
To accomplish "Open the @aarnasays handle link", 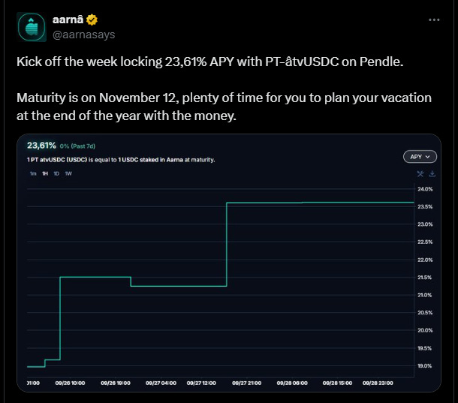I will (84, 35).
